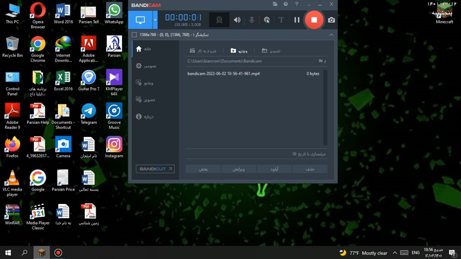The width and height of the screenshot is (461, 259).
Task: Pause the Bandicam recording
Action: tap(297, 20)
